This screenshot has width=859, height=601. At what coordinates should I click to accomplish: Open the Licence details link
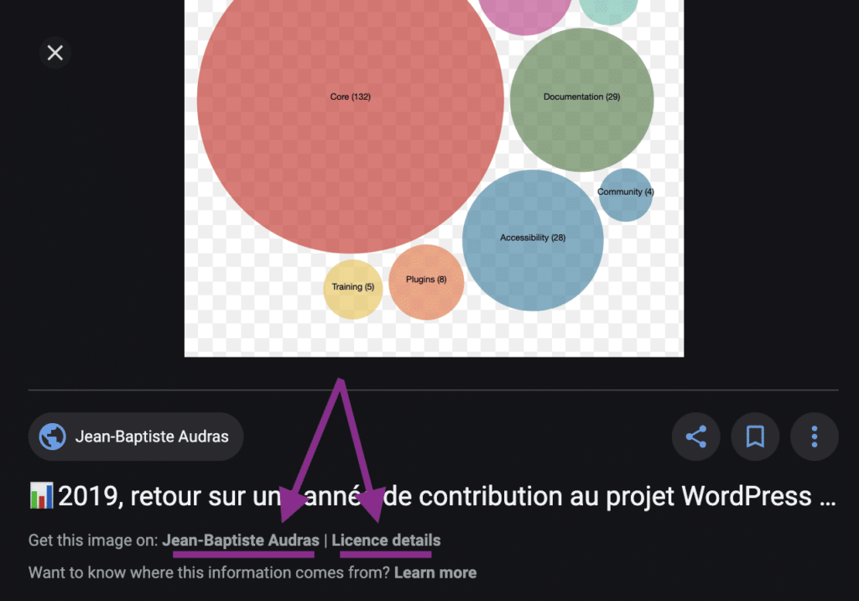point(386,540)
